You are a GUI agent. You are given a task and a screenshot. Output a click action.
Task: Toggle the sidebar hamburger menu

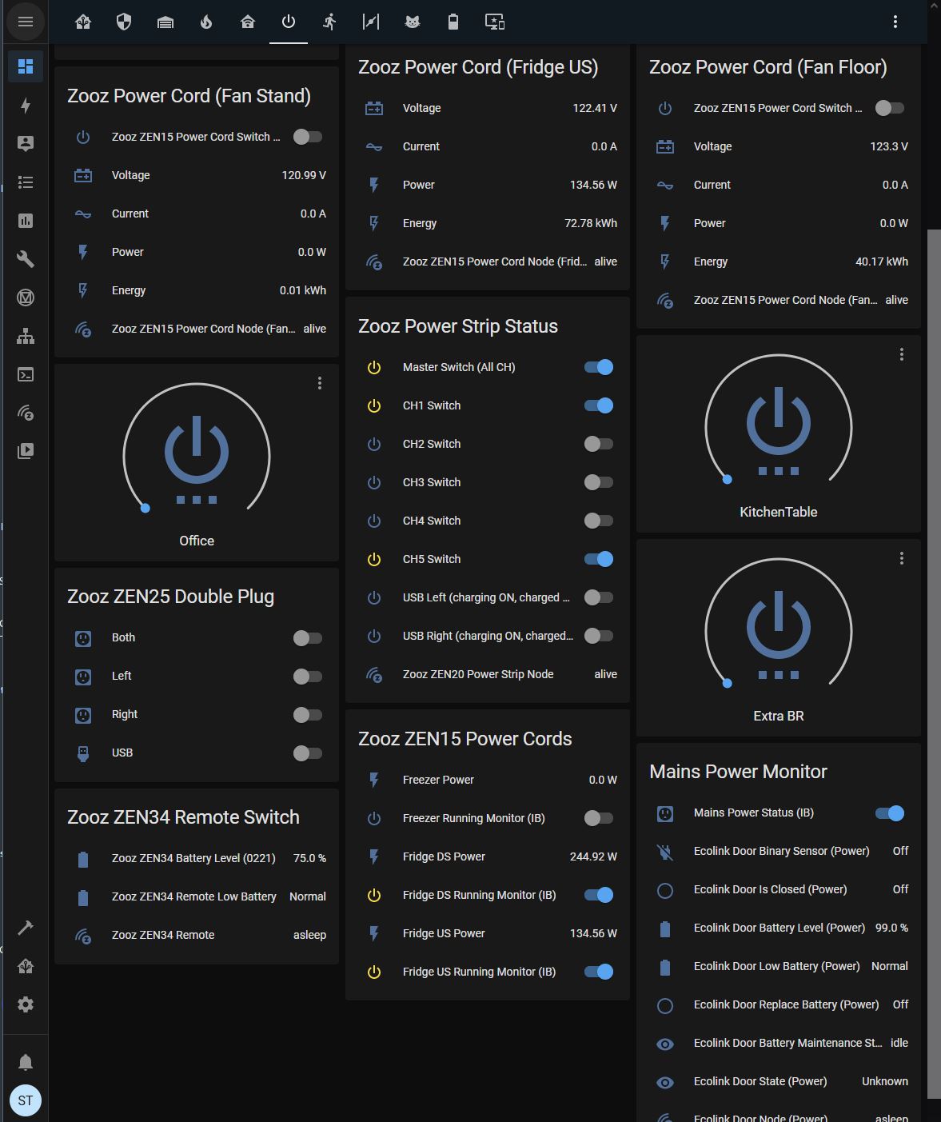[x=26, y=22]
